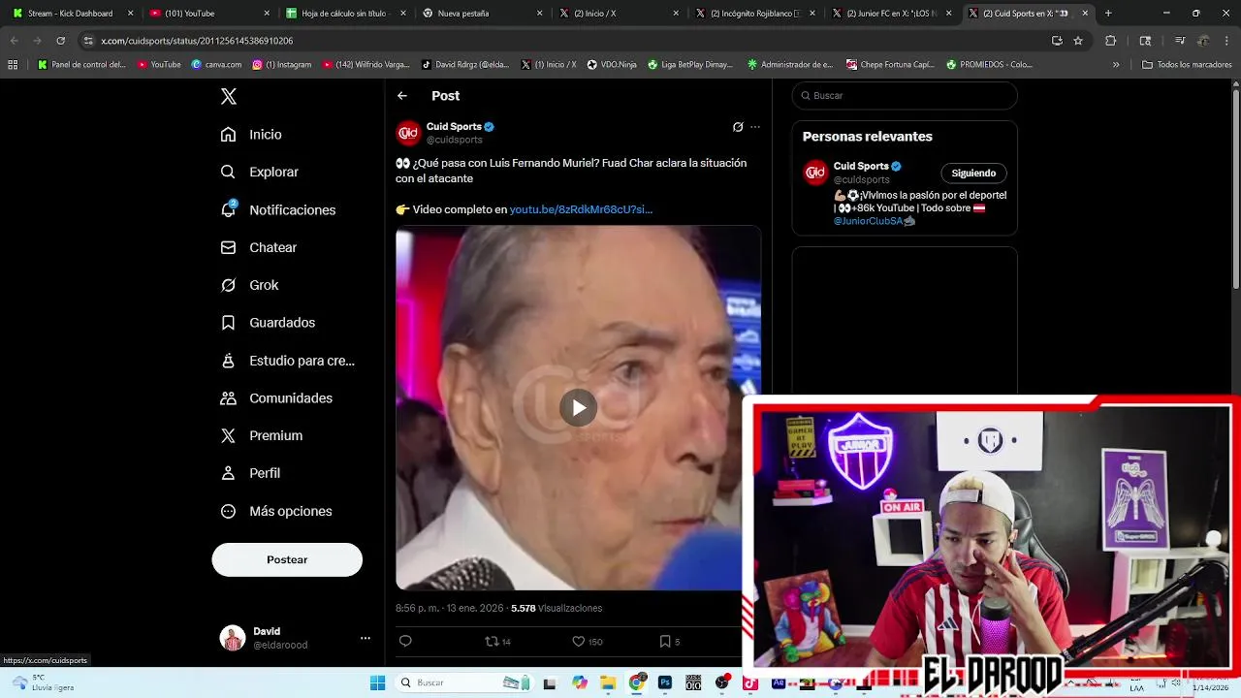Open the Windows Start menu
1241x698 pixels.
377,682
